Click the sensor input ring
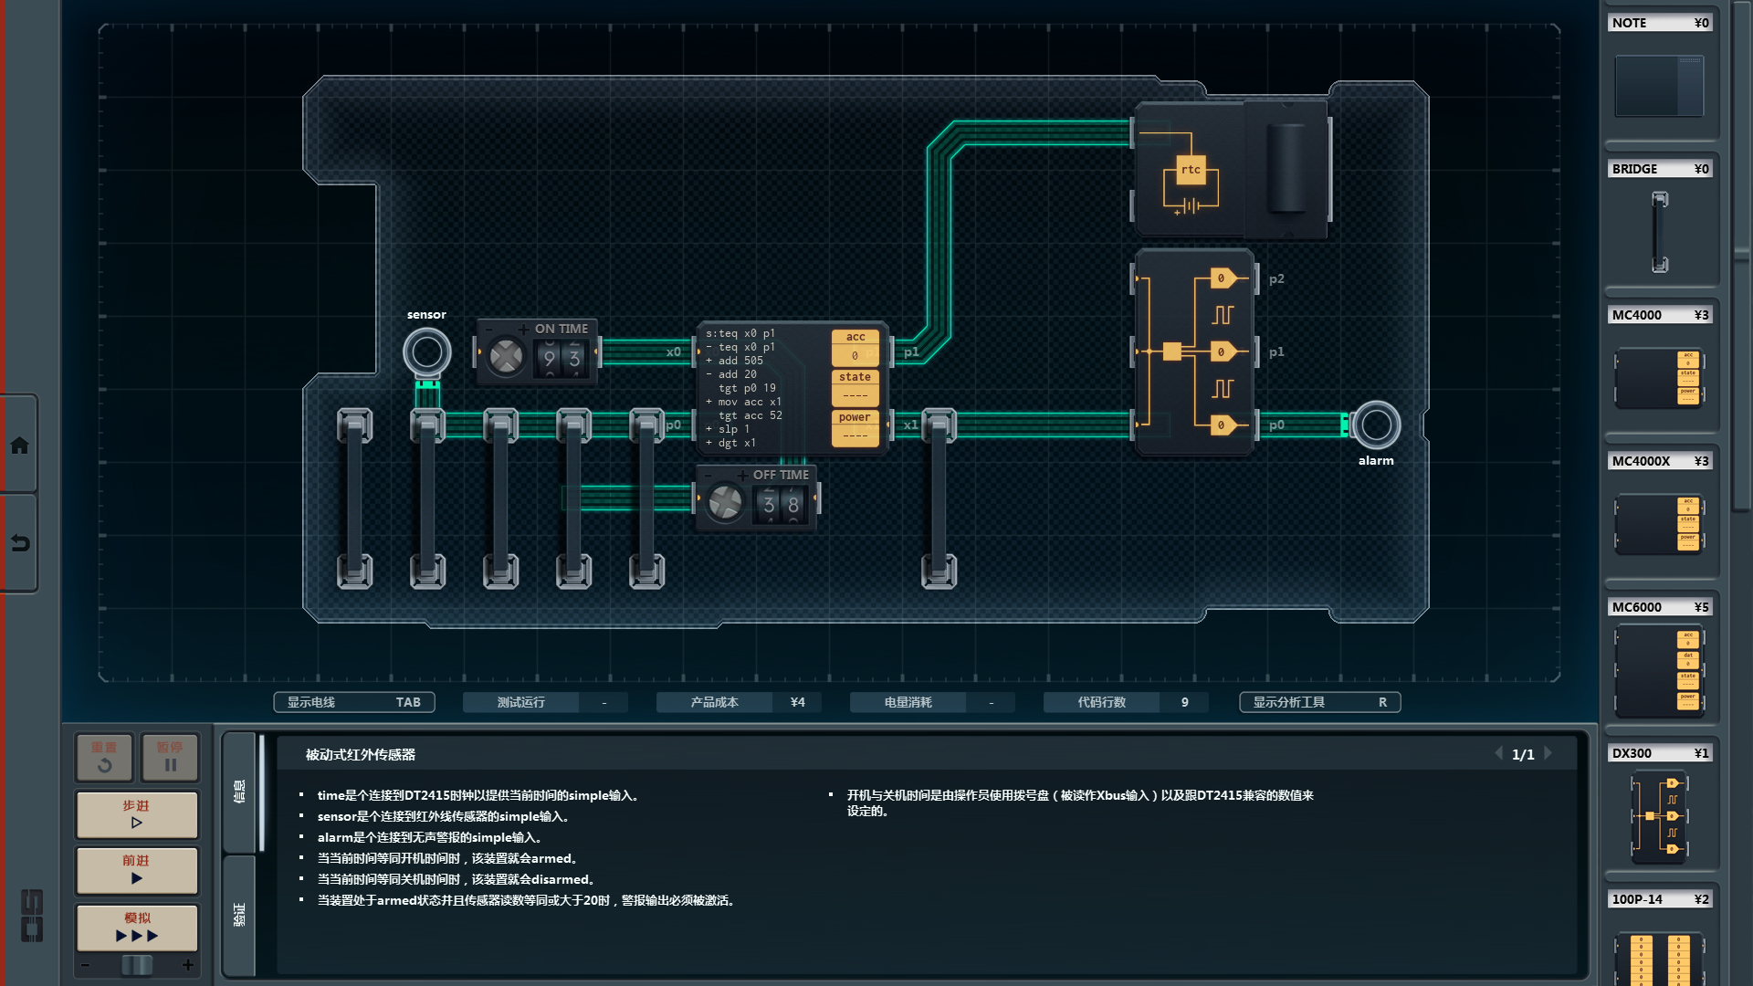Screen dimensions: 1753x986 pyautogui.click(x=426, y=352)
